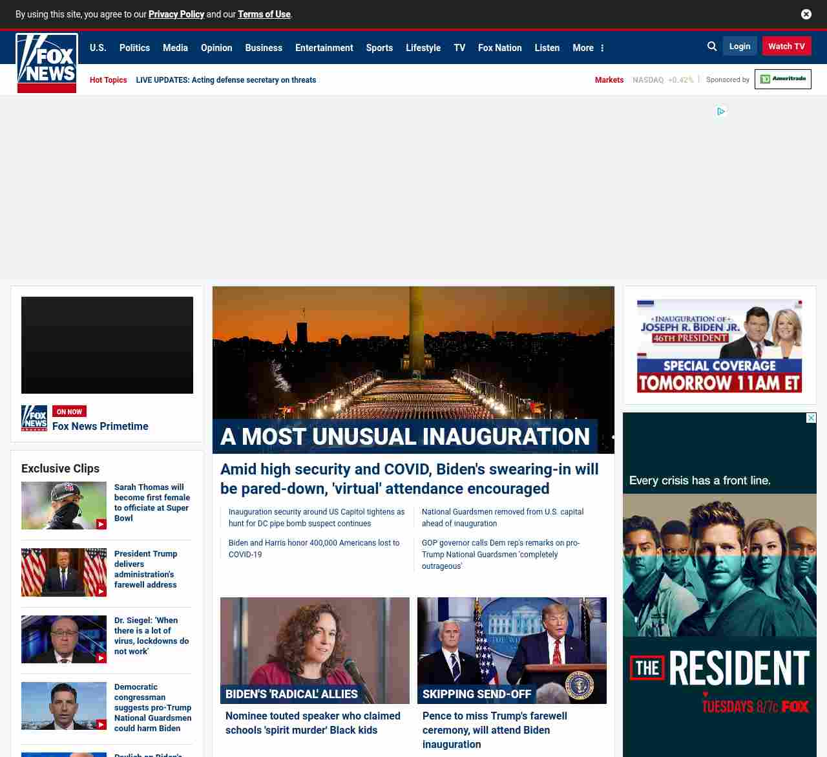Open National Guardsmen removed from capital story
Viewport: 827px width, 757px height.
pos(503,518)
